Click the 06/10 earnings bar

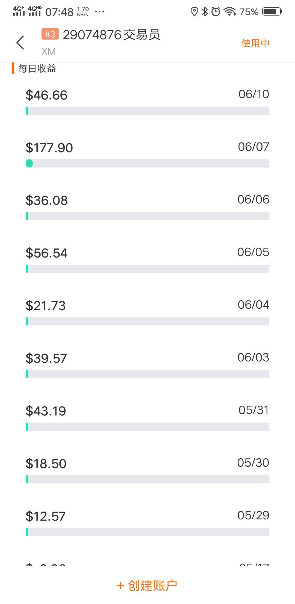pos(147,111)
